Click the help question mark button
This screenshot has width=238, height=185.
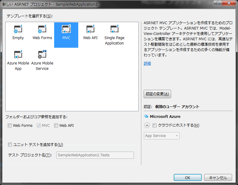tap(218, 3)
